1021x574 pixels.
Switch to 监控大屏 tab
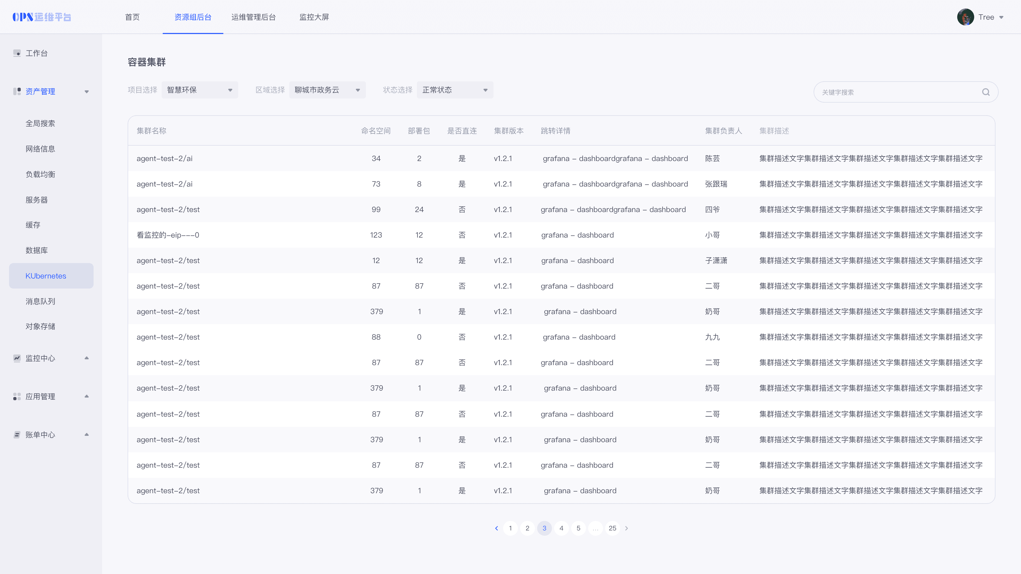click(314, 17)
